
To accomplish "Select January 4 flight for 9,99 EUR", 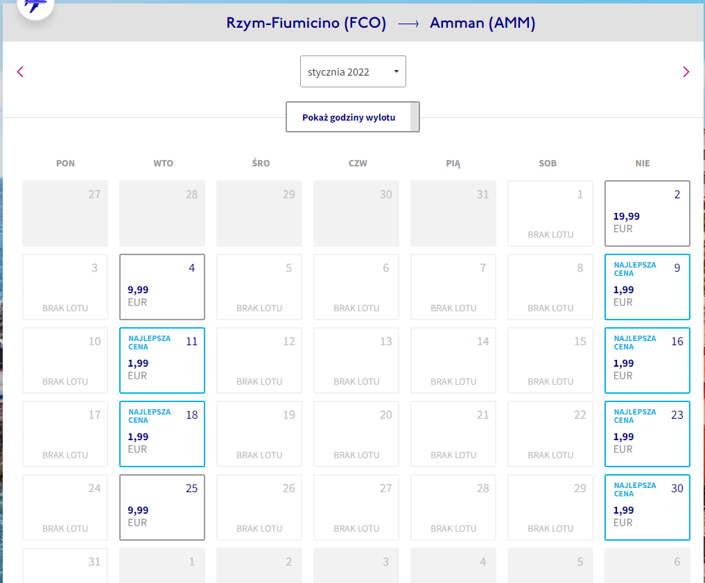I will coord(162,287).
